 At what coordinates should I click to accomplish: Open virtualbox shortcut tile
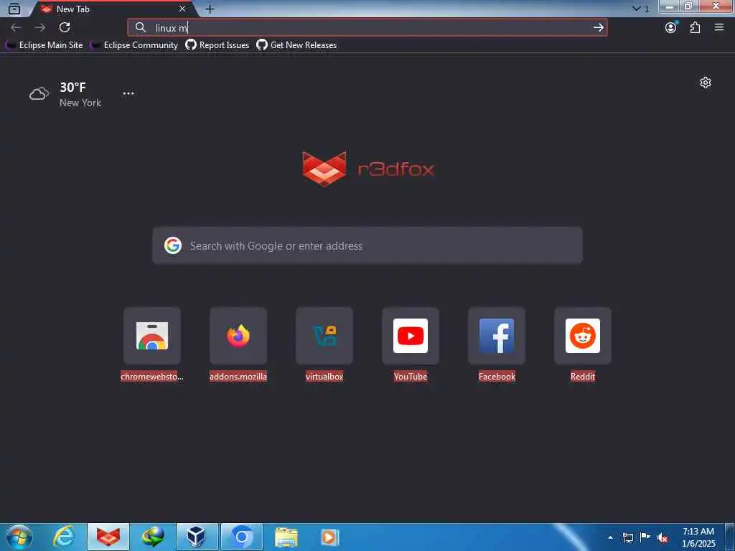[324, 336]
